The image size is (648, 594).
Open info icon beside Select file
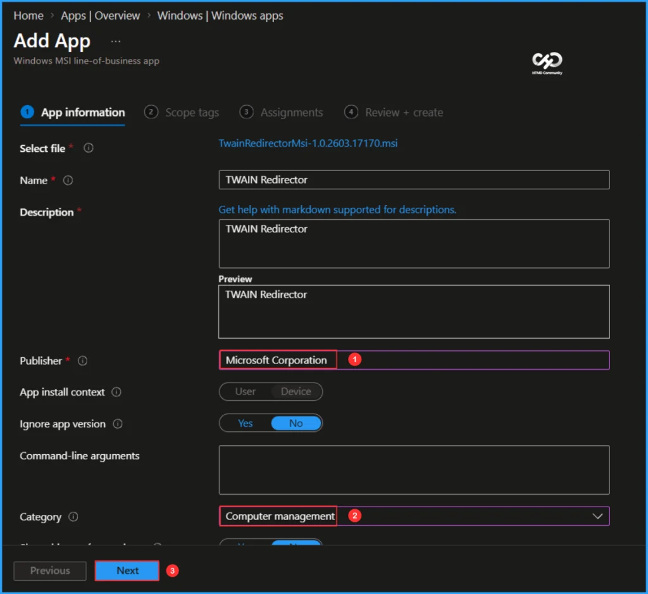(89, 148)
